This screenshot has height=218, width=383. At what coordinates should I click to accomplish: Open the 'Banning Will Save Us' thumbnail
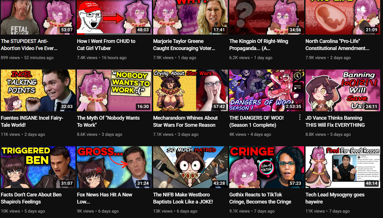coord(343,90)
